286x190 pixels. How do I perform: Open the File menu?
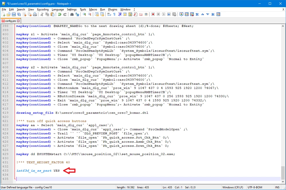pos(4,9)
